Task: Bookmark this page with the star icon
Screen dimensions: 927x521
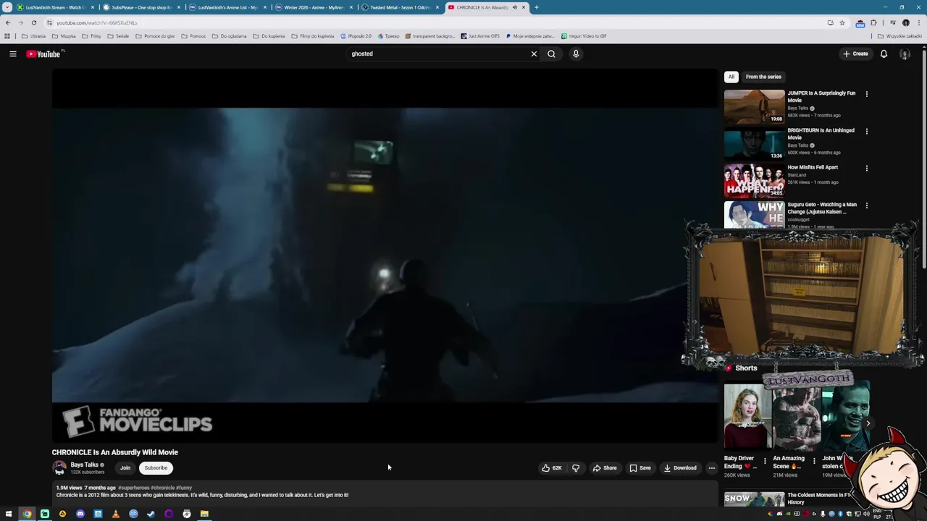Action: click(842, 22)
